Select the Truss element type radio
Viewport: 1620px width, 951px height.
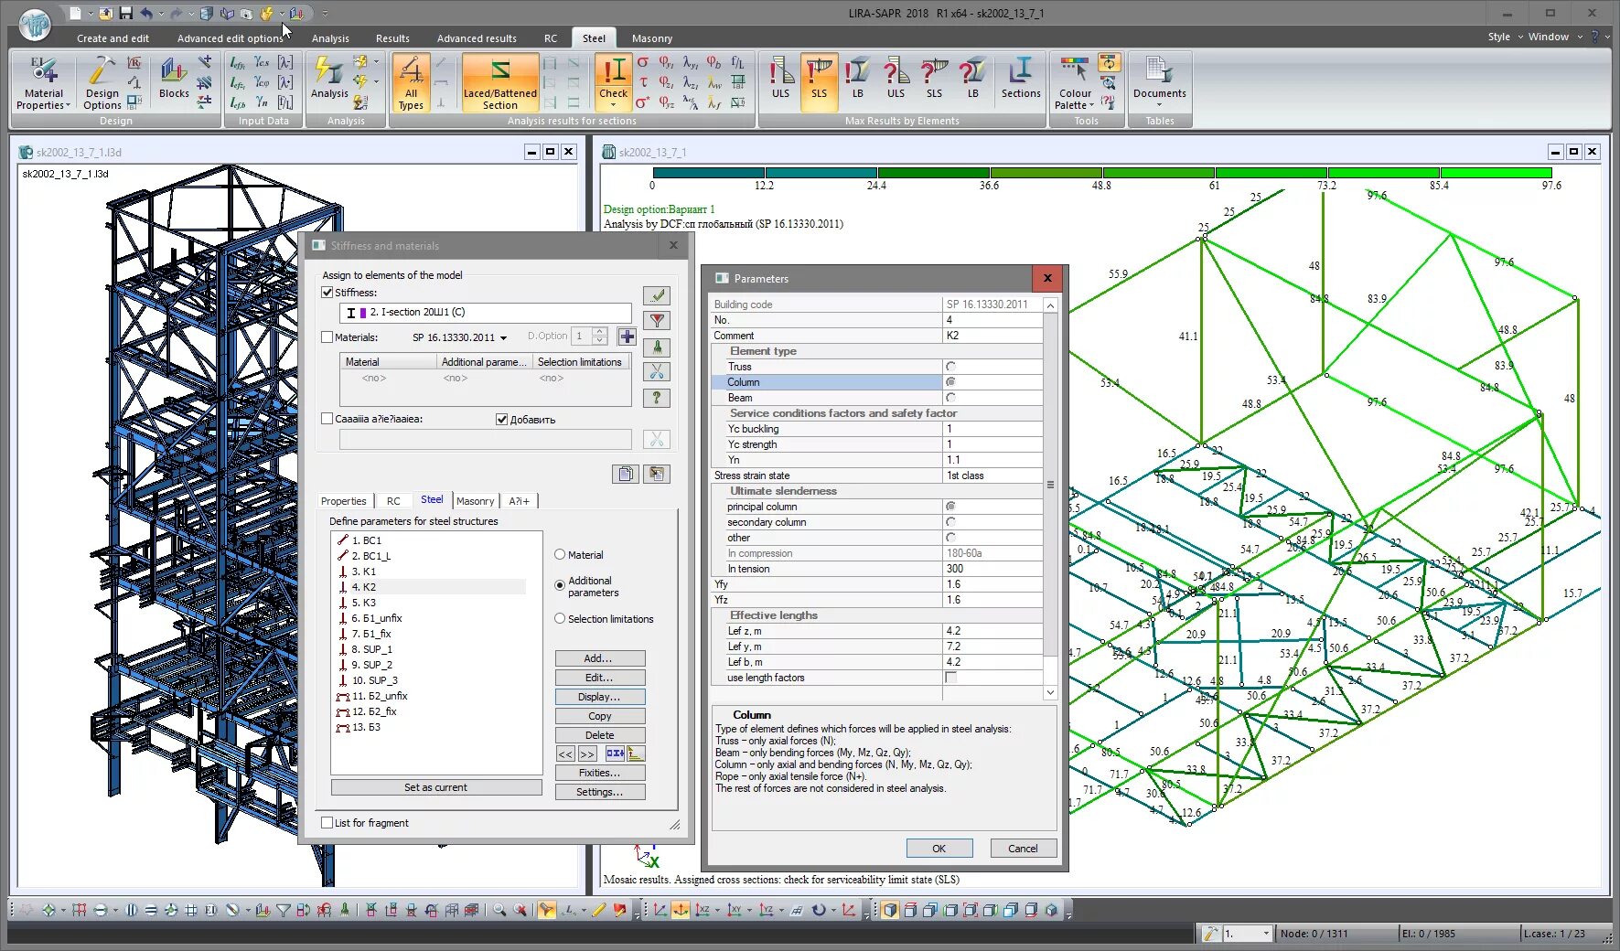(x=950, y=367)
